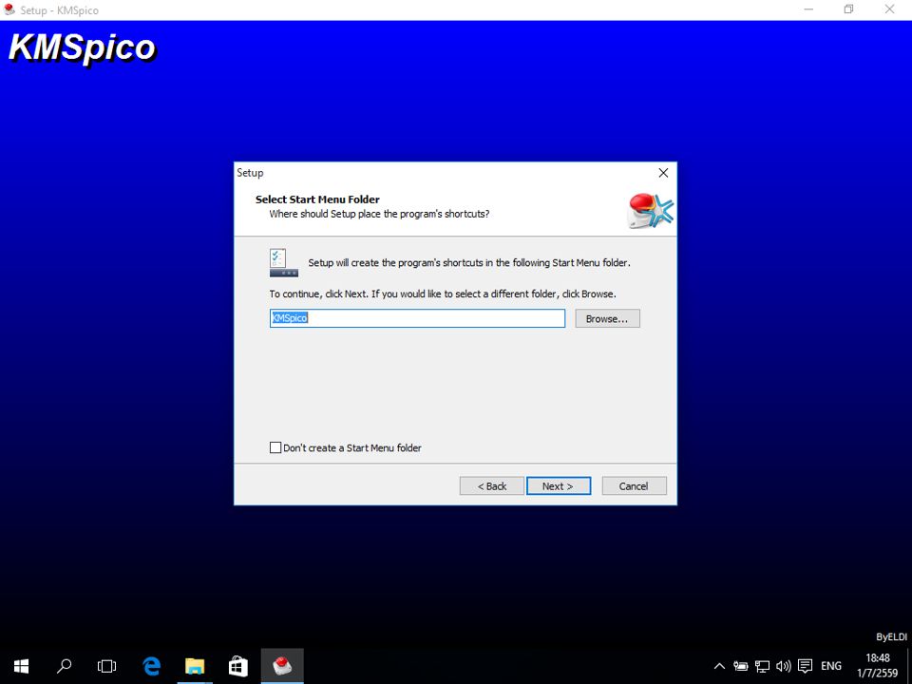Cancel the KMSpico setup
912x684 pixels.
point(634,486)
